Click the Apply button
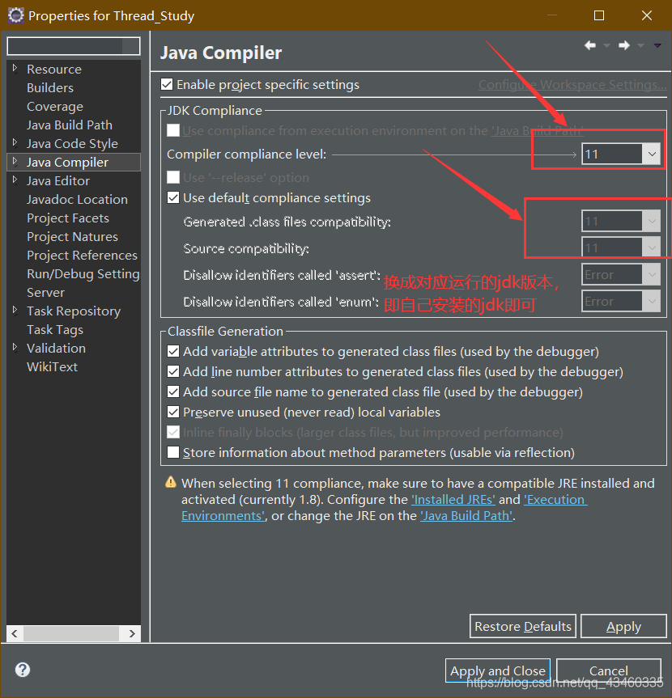Screen dimensions: 672x698 (623, 626)
